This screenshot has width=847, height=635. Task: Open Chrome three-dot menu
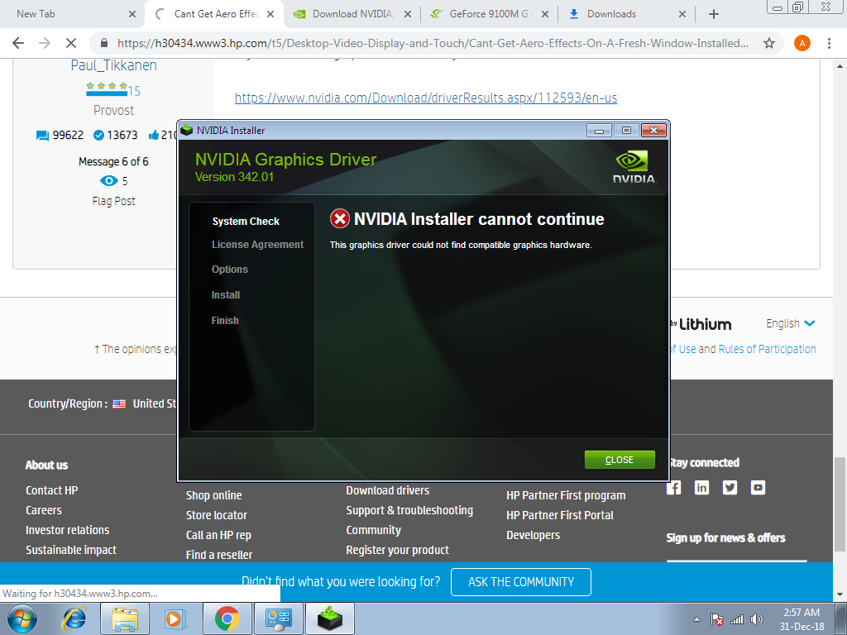[x=829, y=43]
